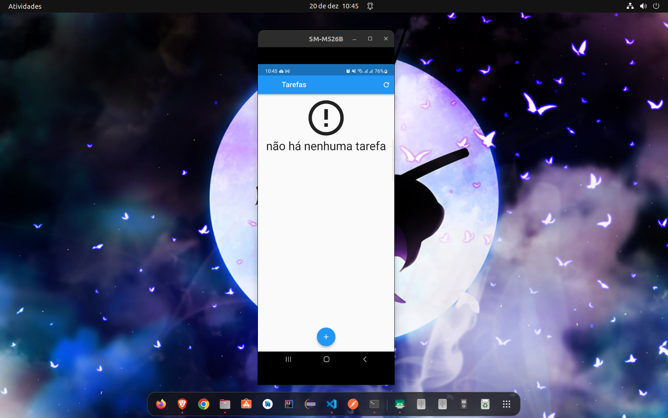Launch Firefox from the dock
This screenshot has height=418, width=668.
point(161,404)
